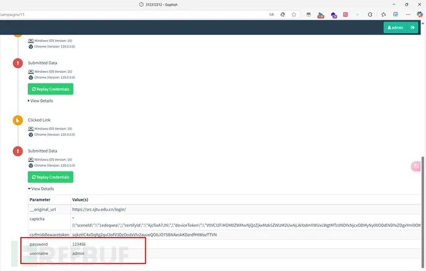Click the lower Replay Credentials button
The image size is (426, 271).
click(51, 177)
